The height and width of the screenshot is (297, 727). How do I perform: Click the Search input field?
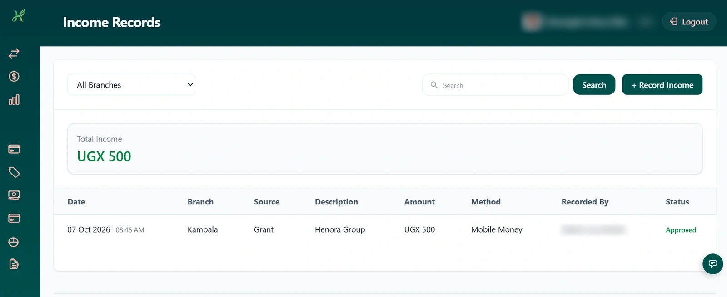(495, 85)
